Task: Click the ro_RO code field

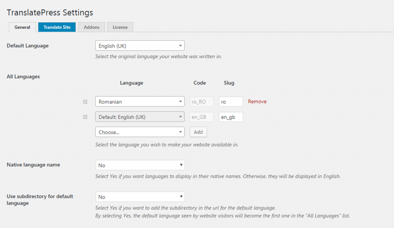Action: pyautogui.click(x=202, y=102)
